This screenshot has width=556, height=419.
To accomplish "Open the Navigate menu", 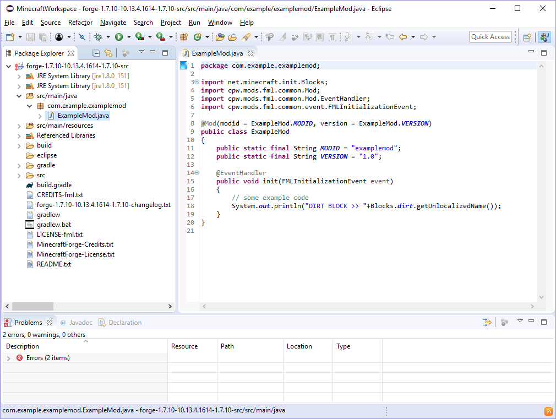I will tap(113, 23).
